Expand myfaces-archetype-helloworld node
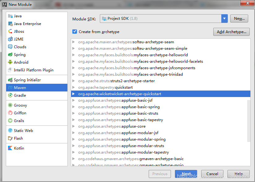Viewport: 255px width, 182px height. [x=74, y=55]
